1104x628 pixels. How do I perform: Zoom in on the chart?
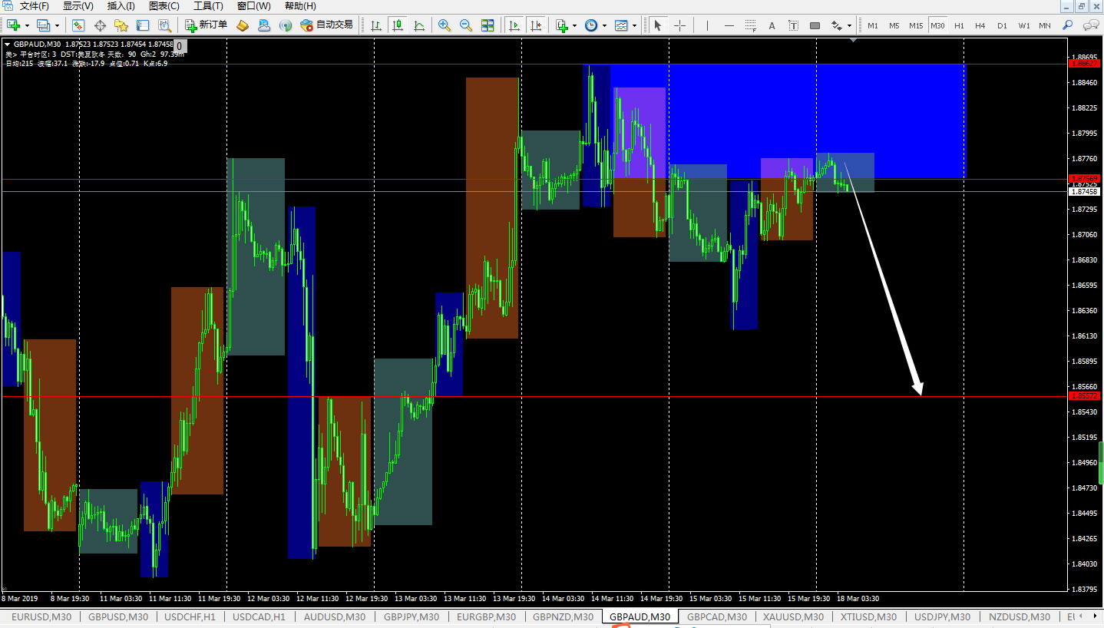tap(445, 25)
